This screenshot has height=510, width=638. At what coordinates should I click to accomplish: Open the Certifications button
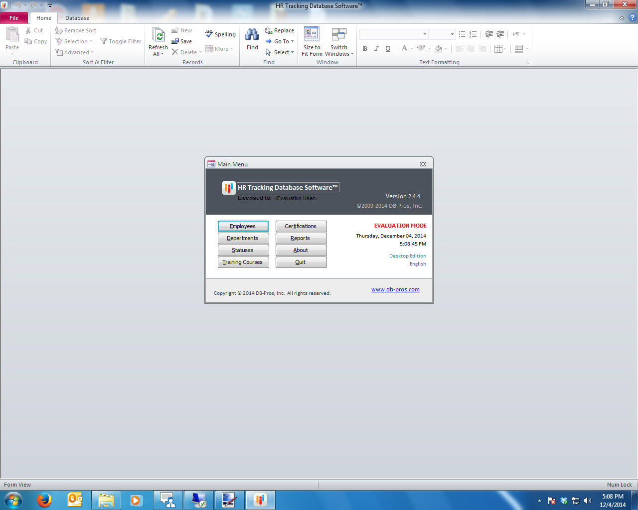tap(301, 226)
